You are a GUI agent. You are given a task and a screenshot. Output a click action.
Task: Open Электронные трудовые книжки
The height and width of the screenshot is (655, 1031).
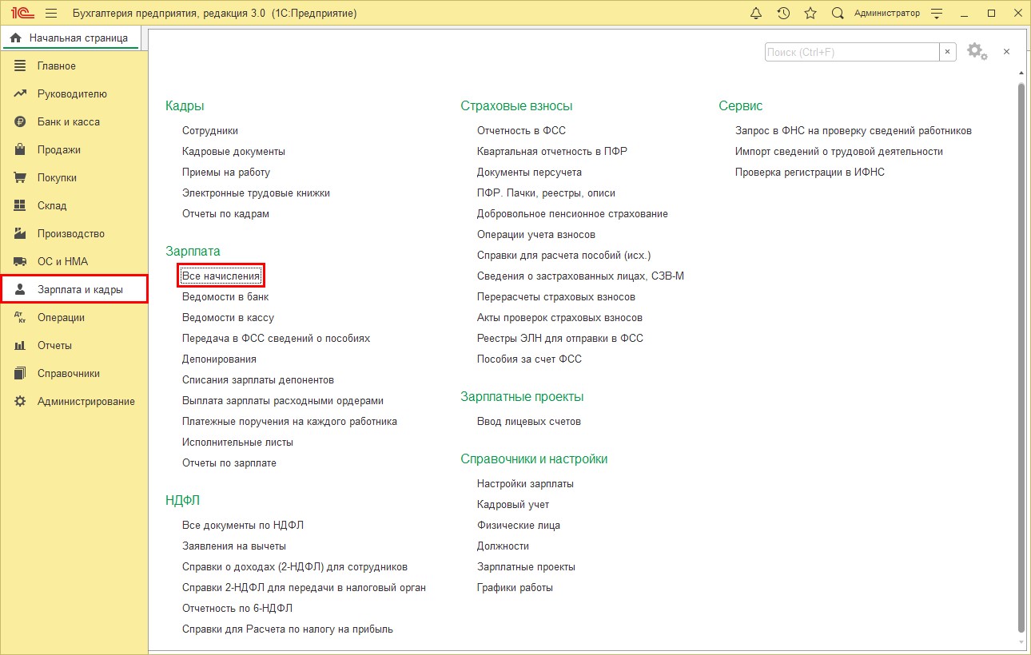pos(256,193)
